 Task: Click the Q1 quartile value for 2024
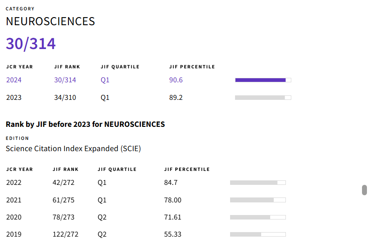(x=105, y=80)
